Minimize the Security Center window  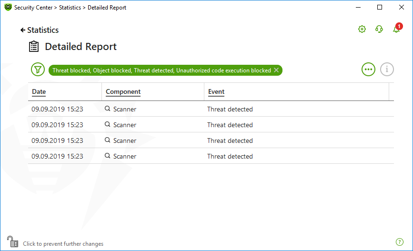[358, 7]
